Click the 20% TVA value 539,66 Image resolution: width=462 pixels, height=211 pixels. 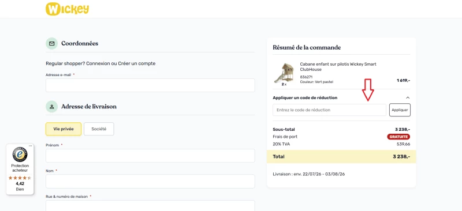[403, 144]
